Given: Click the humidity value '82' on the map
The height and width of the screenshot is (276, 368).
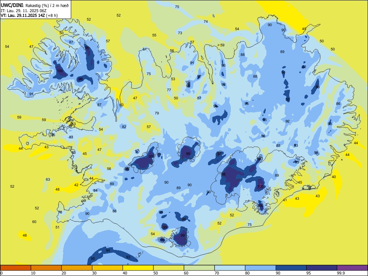Looking at the screenshot, I should (x=124, y=127).
